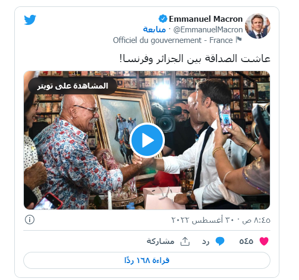Click the blue reply bubble icon

click(x=220, y=241)
